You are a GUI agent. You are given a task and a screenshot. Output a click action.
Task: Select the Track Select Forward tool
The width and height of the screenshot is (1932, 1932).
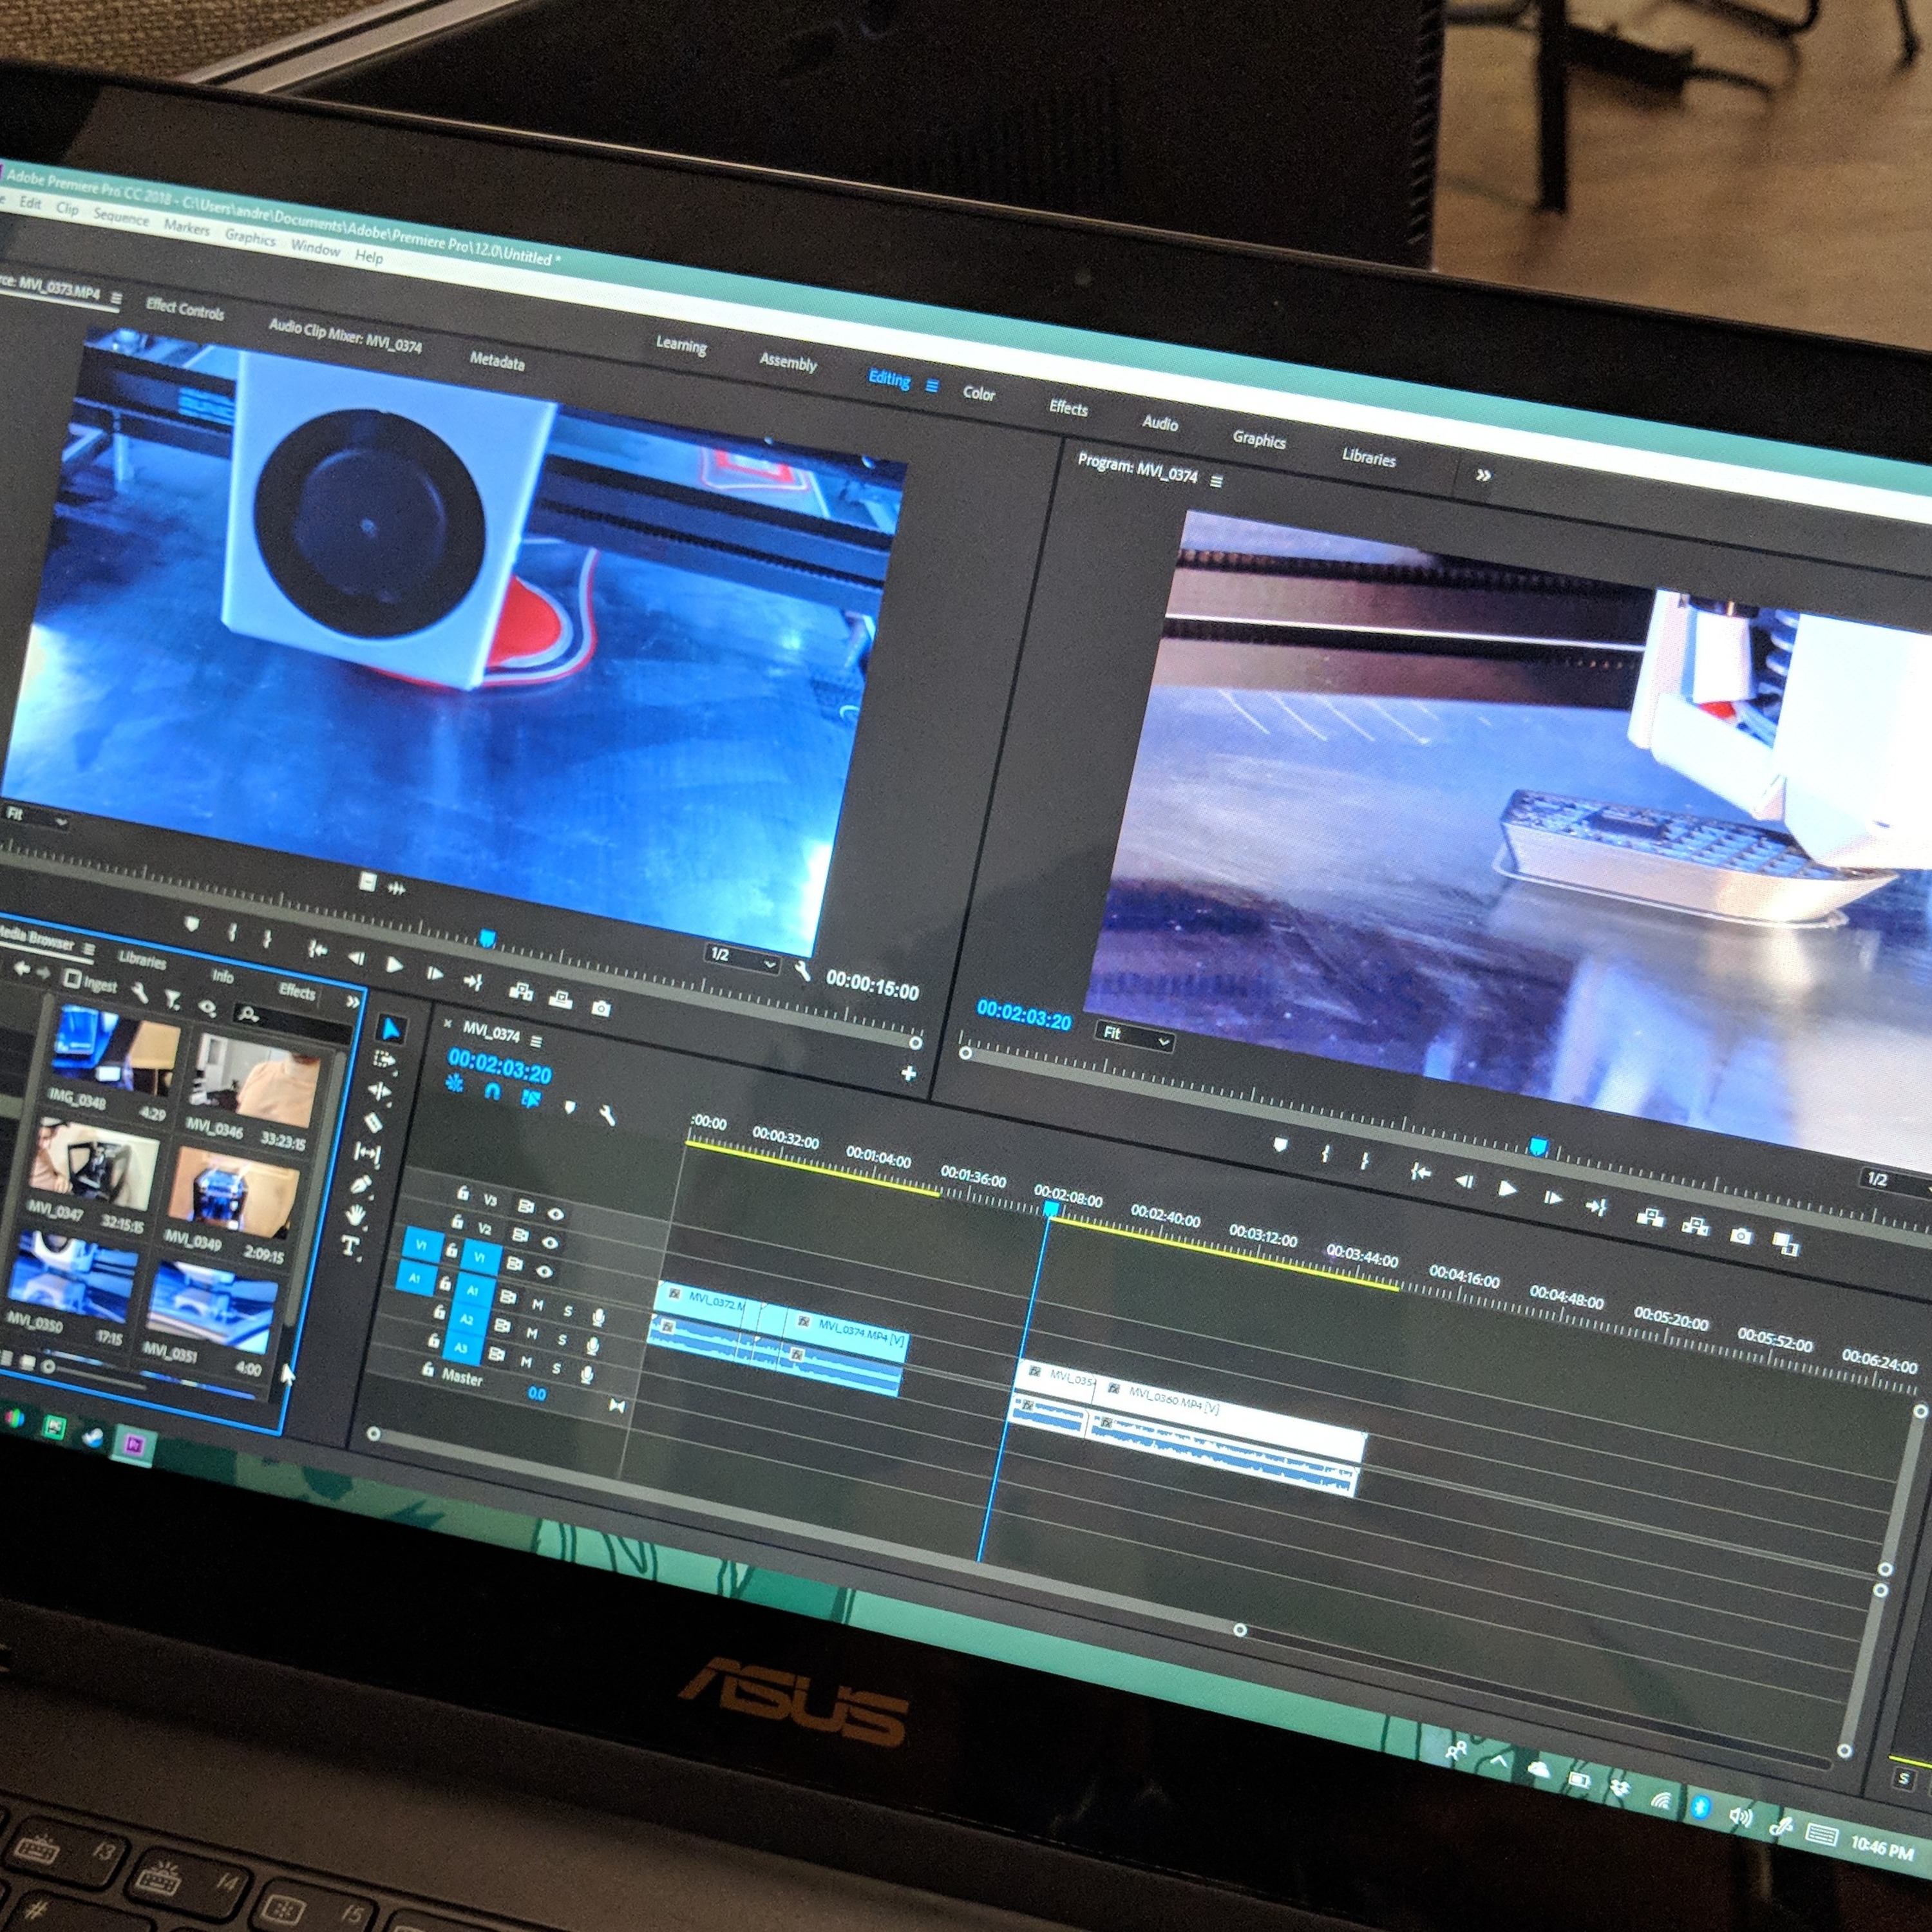(384, 1060)
